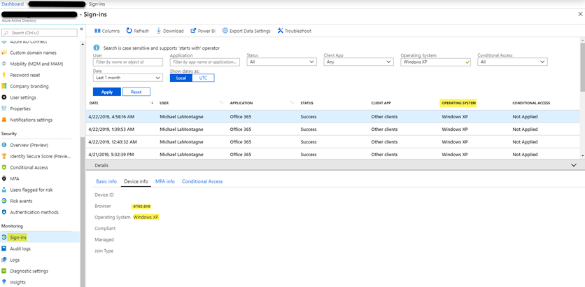
Task: Open the Status filter dropdown
Action: pos(282,62)
